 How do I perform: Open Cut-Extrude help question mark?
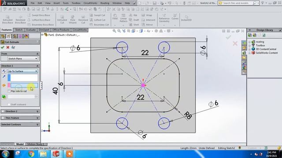(37, 42)
